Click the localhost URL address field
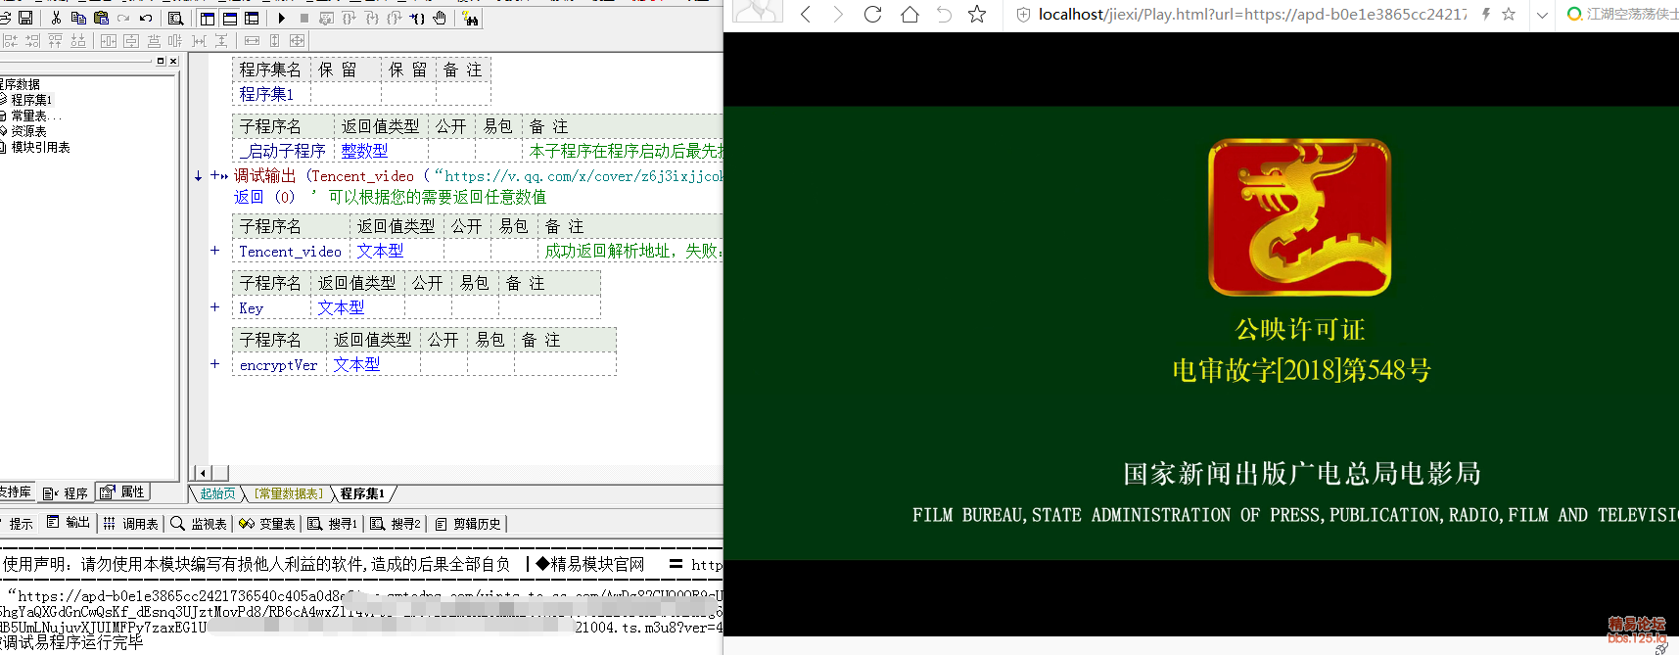1679x655 pixels. (x=1252, y=14)
